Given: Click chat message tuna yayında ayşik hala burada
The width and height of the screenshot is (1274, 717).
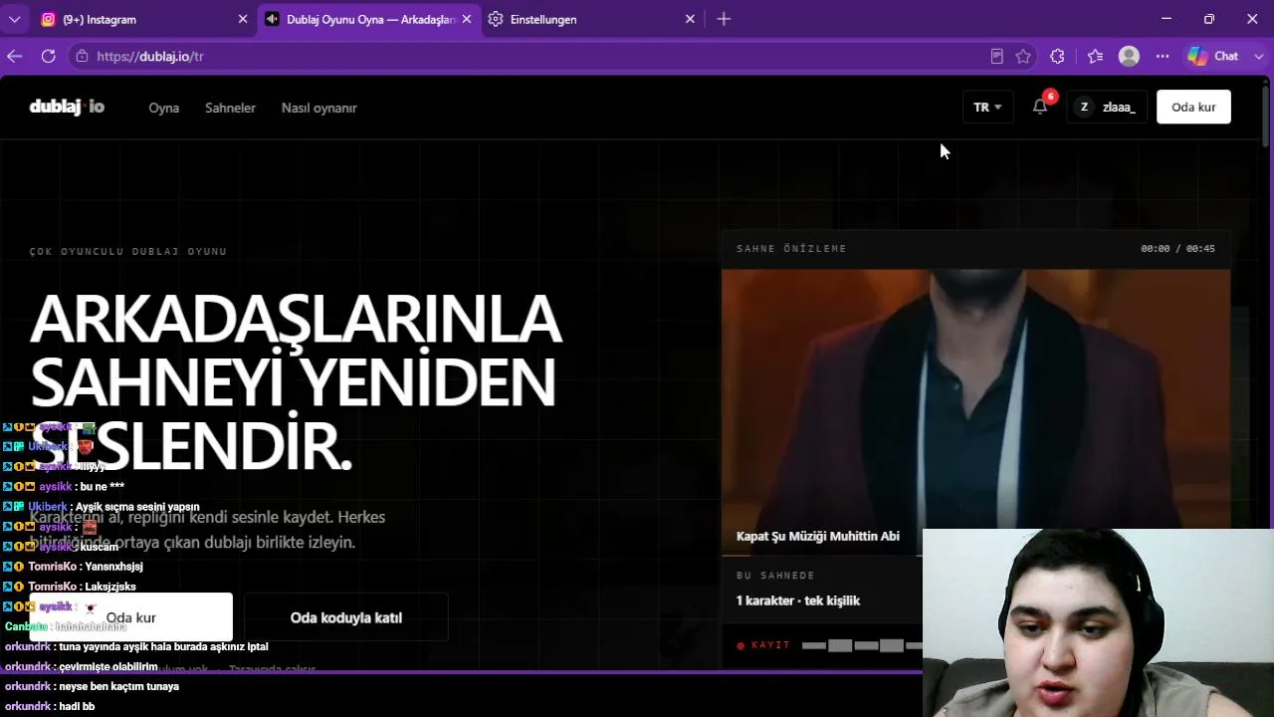Looking at the screenshot, I should [163, 646].
